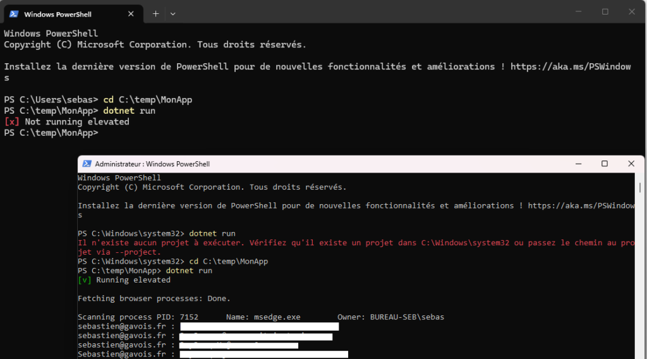Screen dimensions: 647x359
Task: Click 'Name: msedge.exe' in the scan line
Action: pyautogui.click(x=263, y=317)
